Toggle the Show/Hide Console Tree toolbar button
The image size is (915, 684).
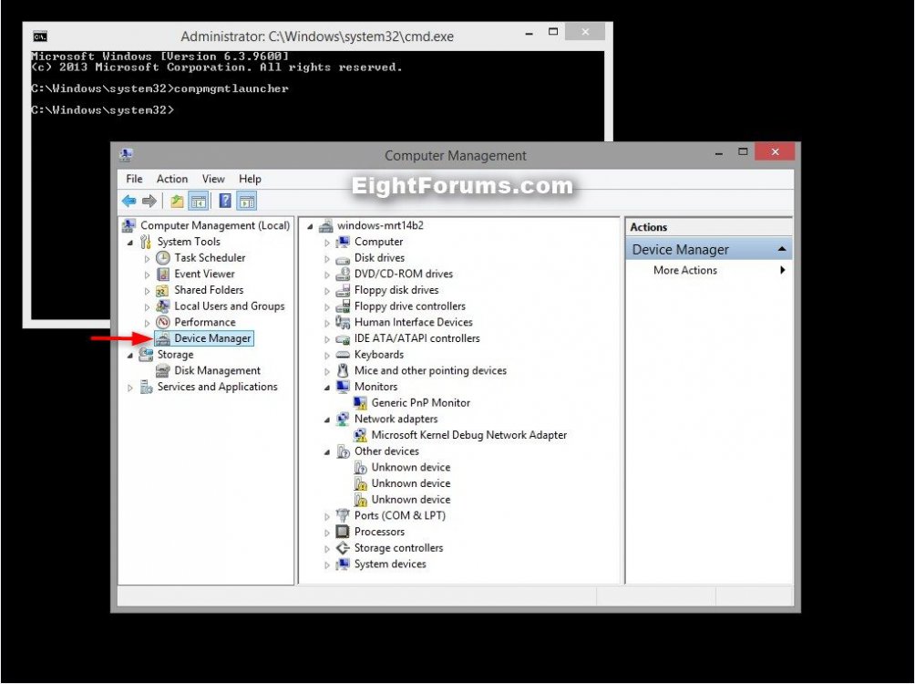coord(198,202)
